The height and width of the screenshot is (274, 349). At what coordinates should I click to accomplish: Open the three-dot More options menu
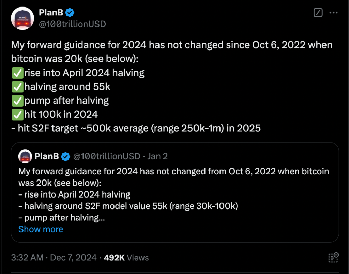pyautogui.click(x=333, y=13)
